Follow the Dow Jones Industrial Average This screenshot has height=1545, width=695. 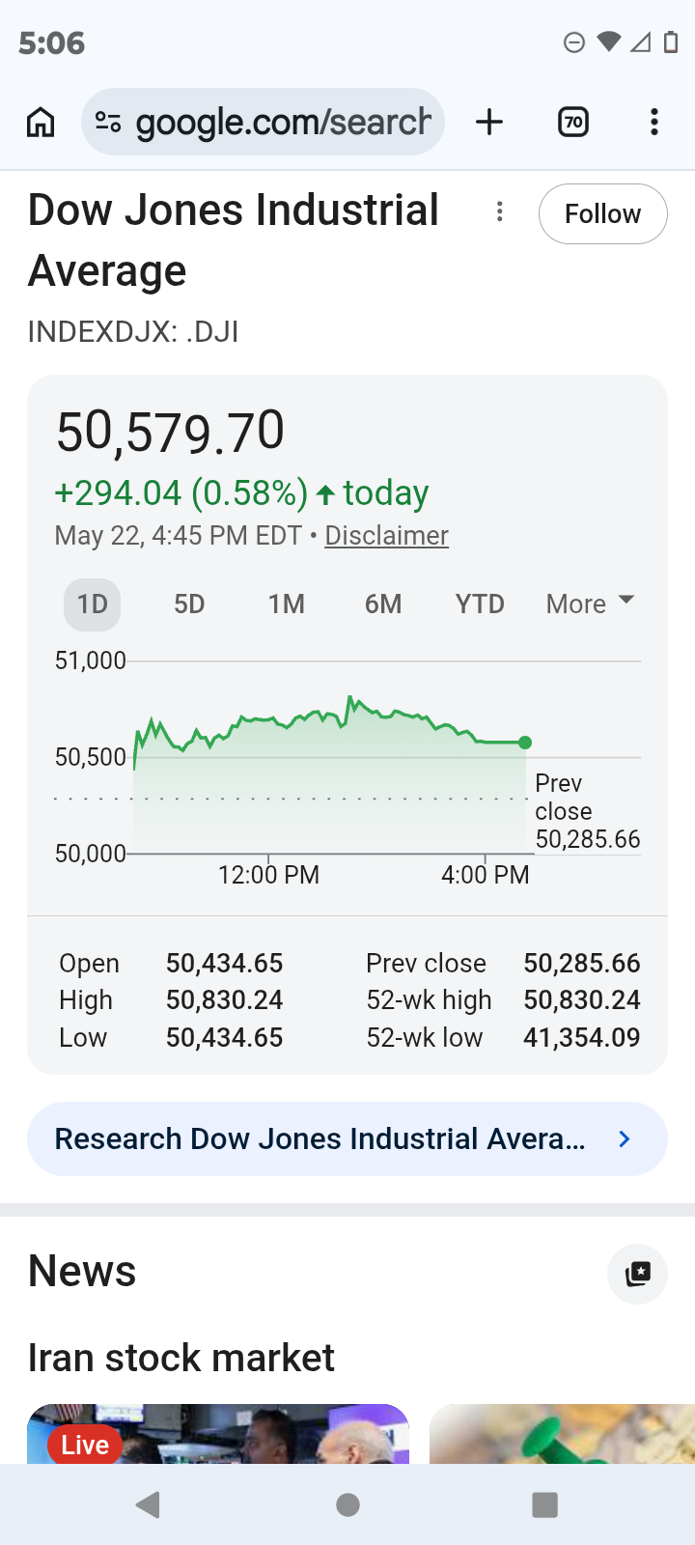tap(602, 213)
